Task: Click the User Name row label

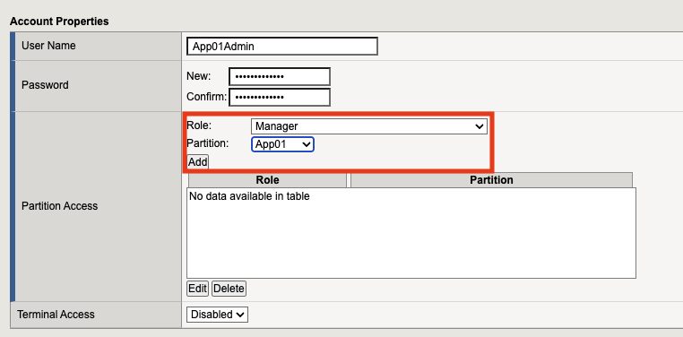Action: [48, 46]
